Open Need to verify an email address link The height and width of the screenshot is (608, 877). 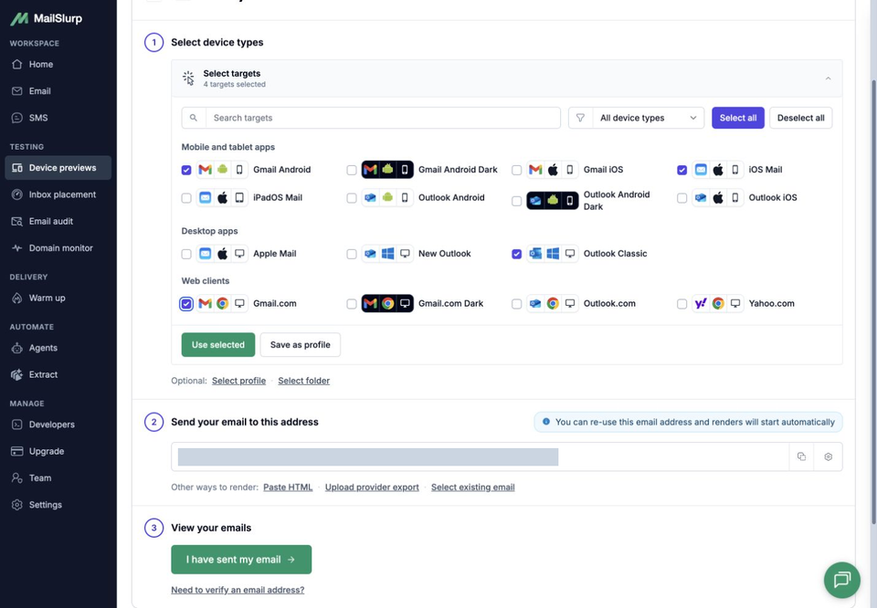[x=238, y=590]
